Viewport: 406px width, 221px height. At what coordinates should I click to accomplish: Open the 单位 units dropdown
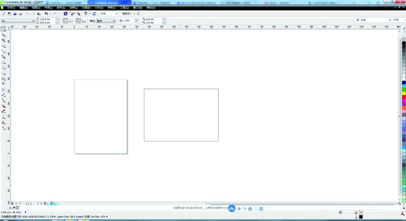coord(114,21)
